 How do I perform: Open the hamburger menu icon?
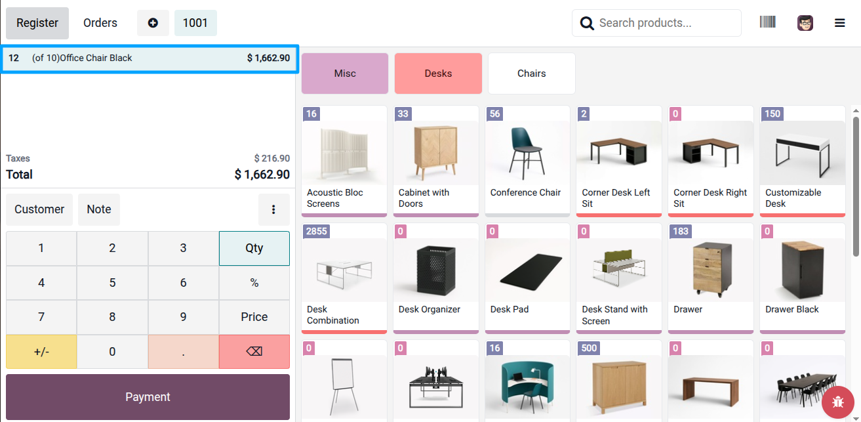coord(839,22)
